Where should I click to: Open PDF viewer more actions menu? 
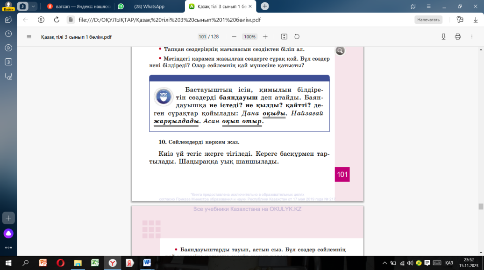tap(472, 37)
